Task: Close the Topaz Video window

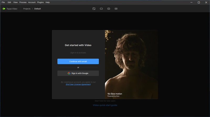Action: point(206,2)
